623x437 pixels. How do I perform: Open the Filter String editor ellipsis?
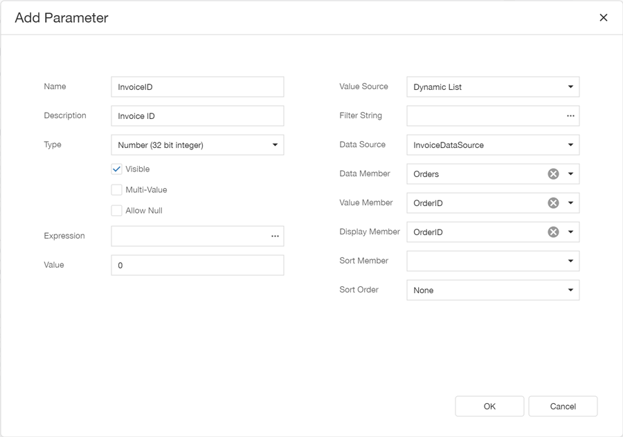tap(570, 115)
